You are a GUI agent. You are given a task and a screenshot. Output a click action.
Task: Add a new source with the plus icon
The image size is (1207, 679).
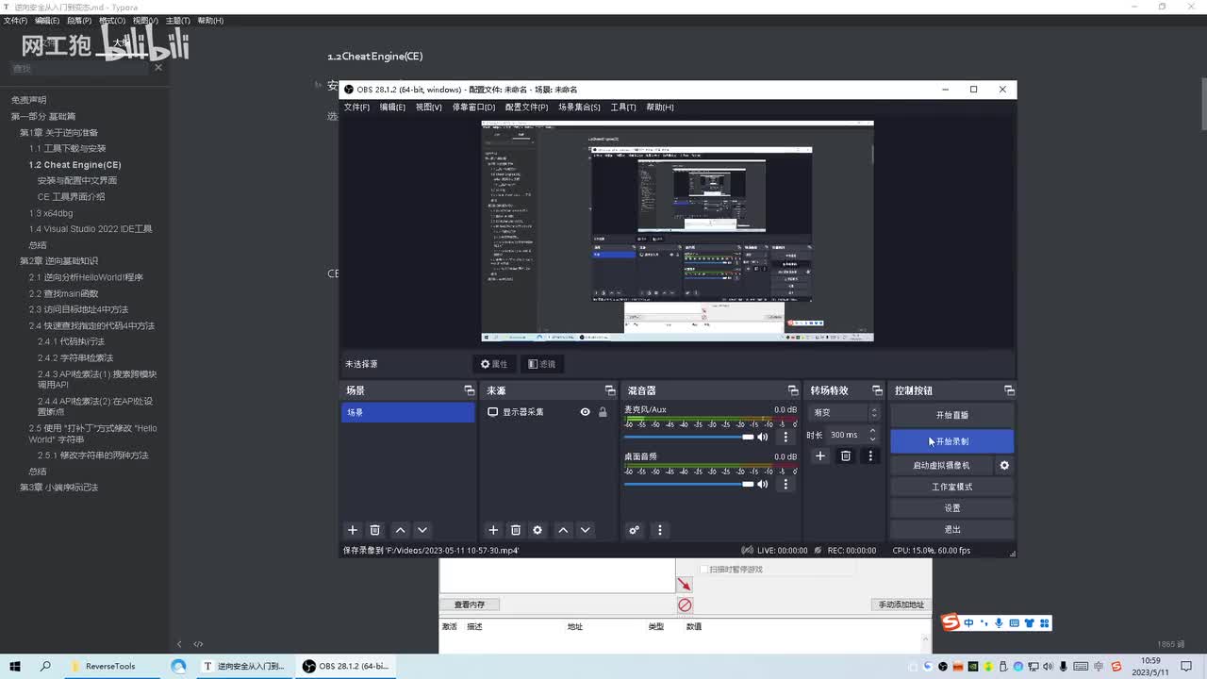coord(492,530)
